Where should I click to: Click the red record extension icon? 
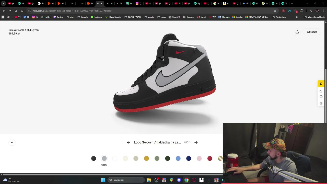pyautogui.click(x=283, y=11)
